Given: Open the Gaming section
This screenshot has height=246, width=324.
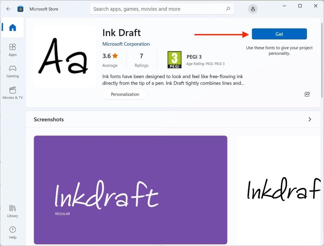Looking at the screenshot, I should point(13,72).
